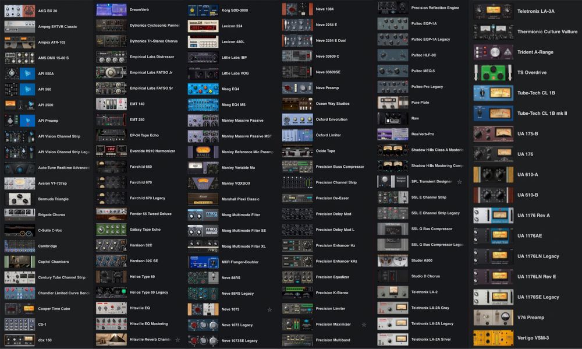
Task: Click the Tube-Tech CL 1B thumbnail
Action: click(494, 93)
